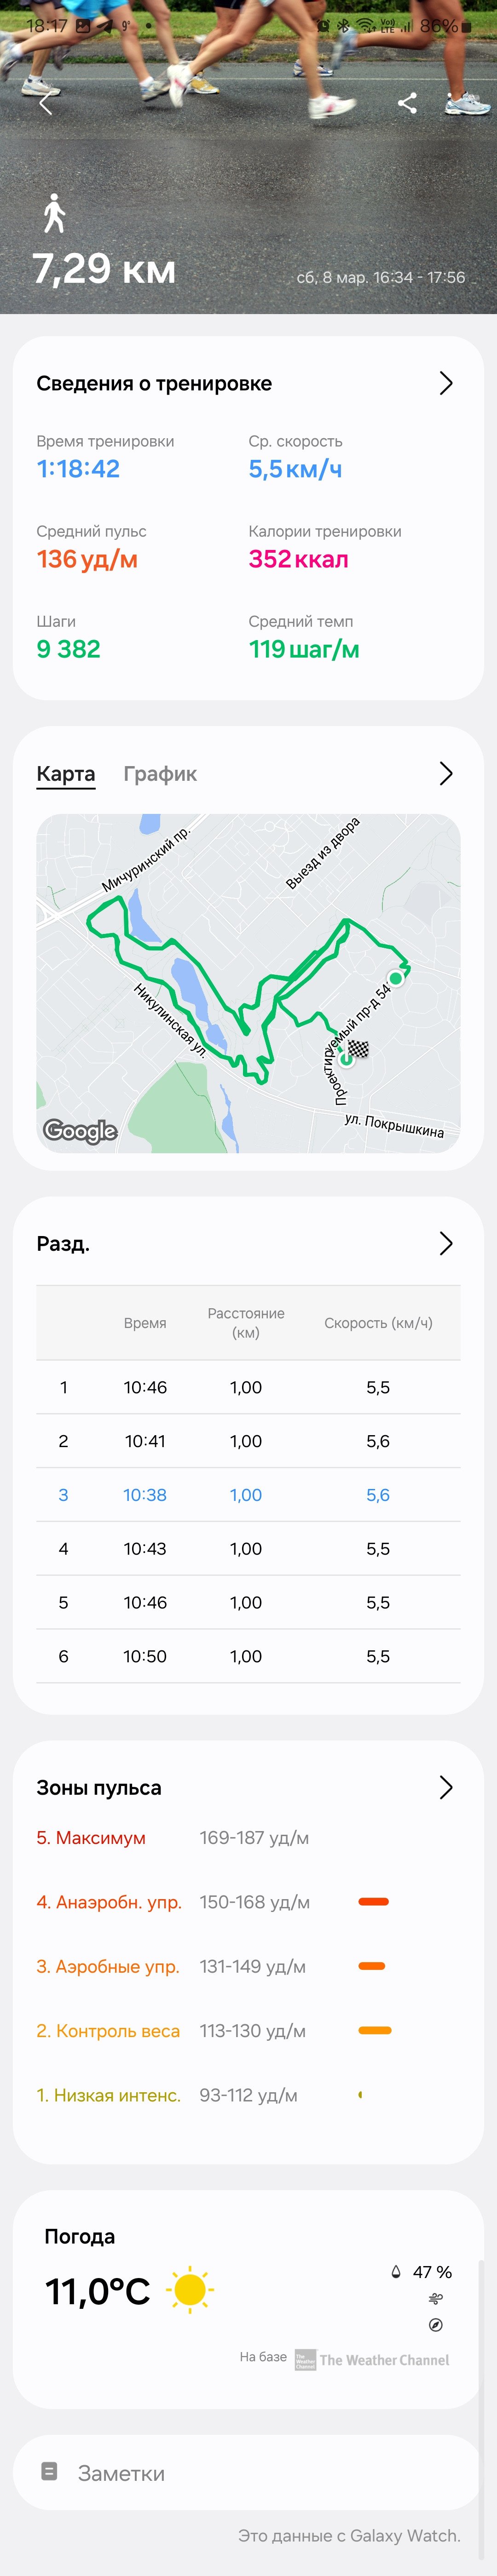
Task: Tap the Анаэробн. упр. zone bar
Action: click(373, 1901)
